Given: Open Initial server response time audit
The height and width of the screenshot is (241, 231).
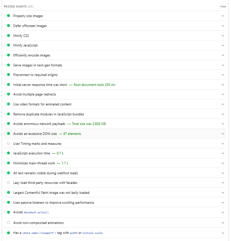Looking at the screenshot, I should click(x=40, y=85).
